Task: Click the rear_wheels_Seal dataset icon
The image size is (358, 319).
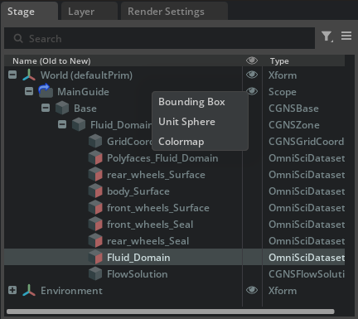Action: point(95,240)
